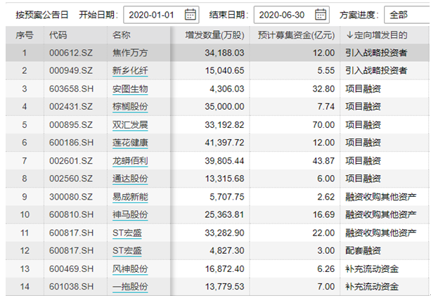Open the 通达股份 stock link
Image resolution: width=431 pixels, height=298 pixels.
coord(130,179)
